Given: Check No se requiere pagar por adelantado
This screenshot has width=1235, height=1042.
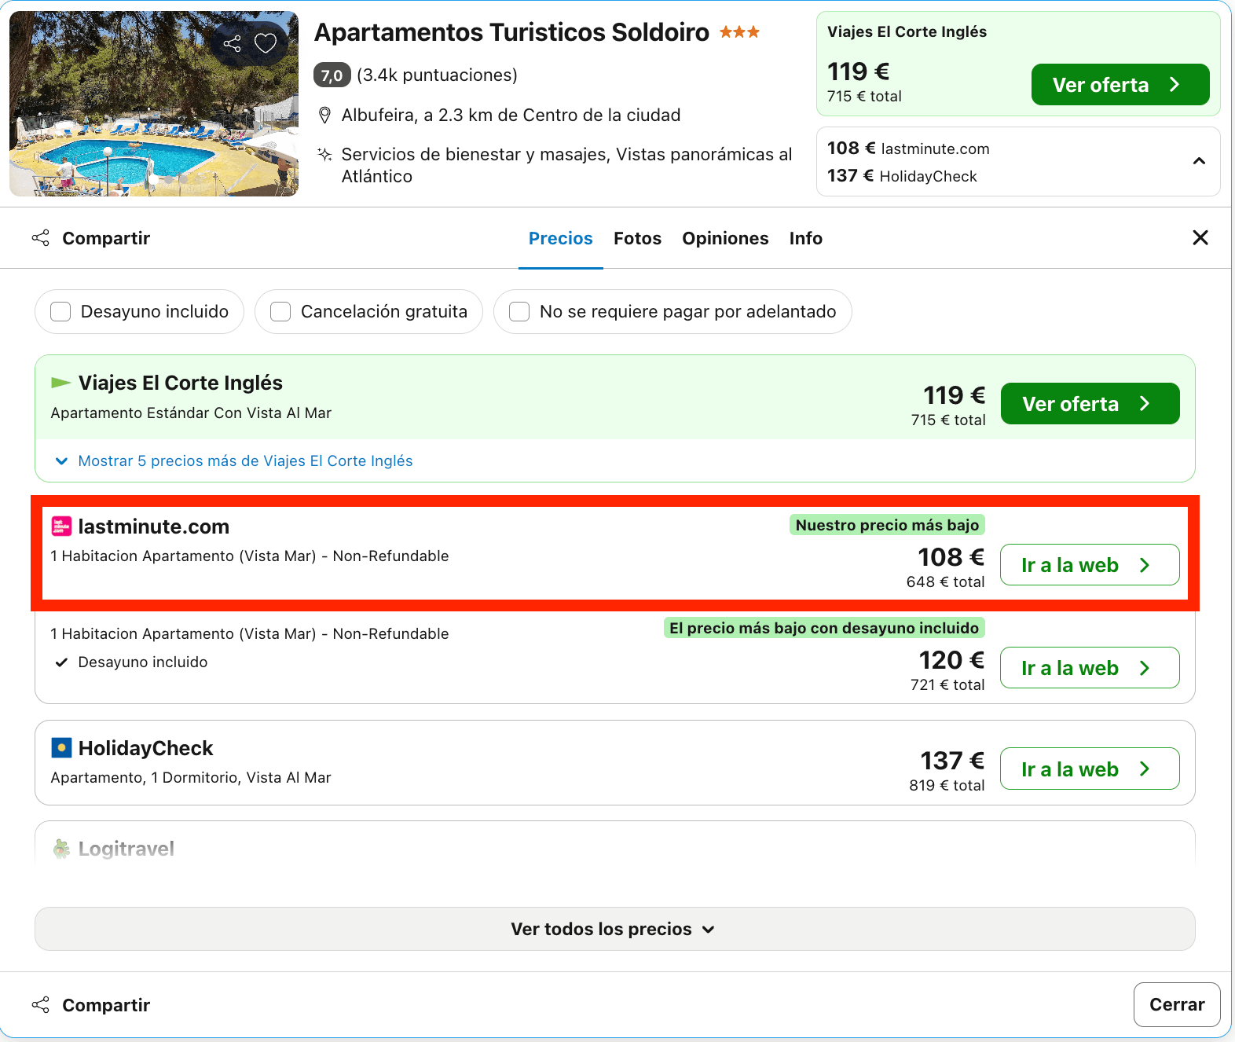Looking at the screenshot, I should (x=519, y=312).
